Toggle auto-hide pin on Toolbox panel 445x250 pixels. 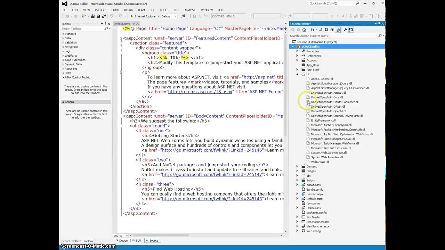105,24
